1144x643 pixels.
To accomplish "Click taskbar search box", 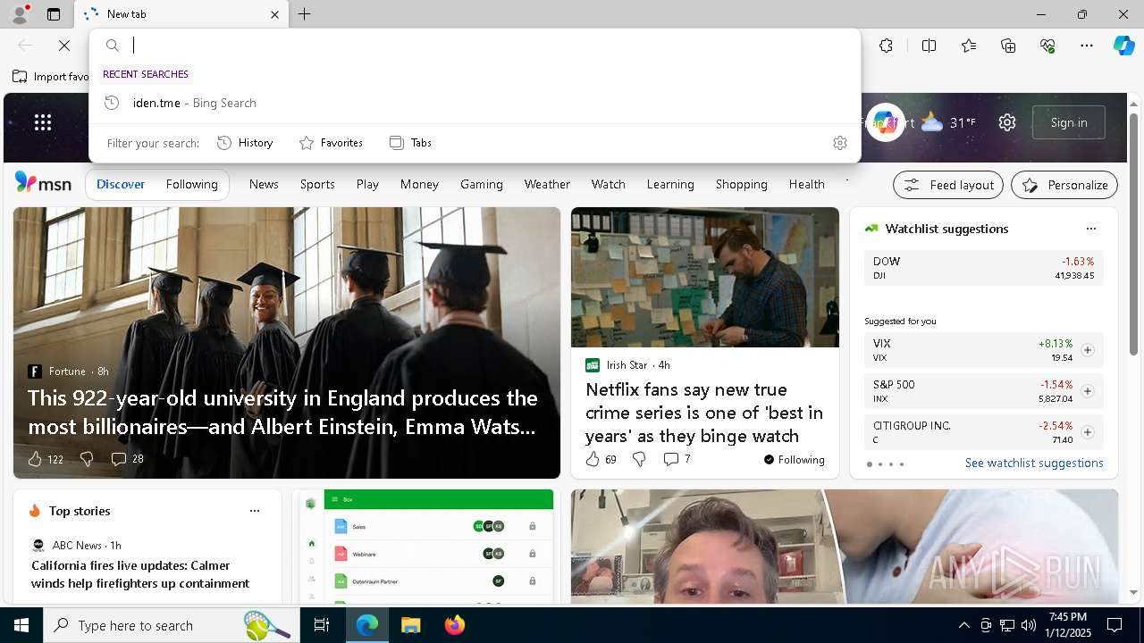I will click(172, 625).
